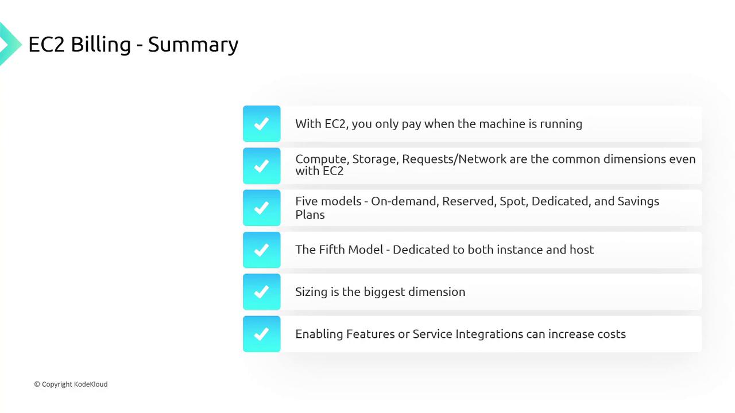Click the copyright symbol in the footer
This screenshot has height=413, width=735.
37,384
